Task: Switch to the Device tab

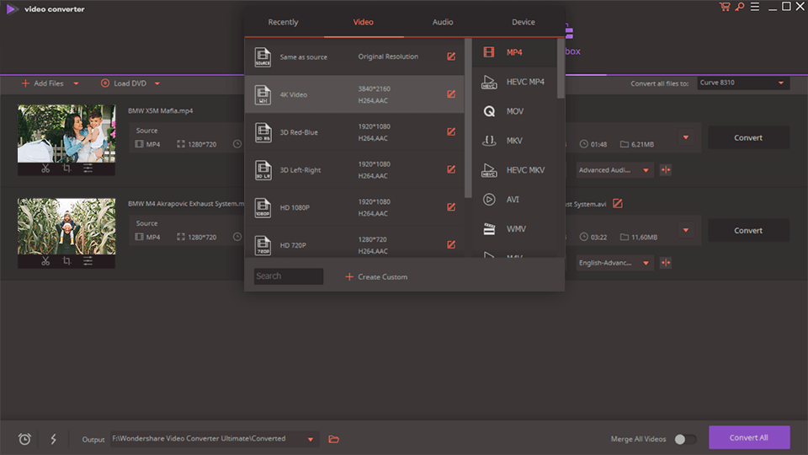Action: pos(523,22)
